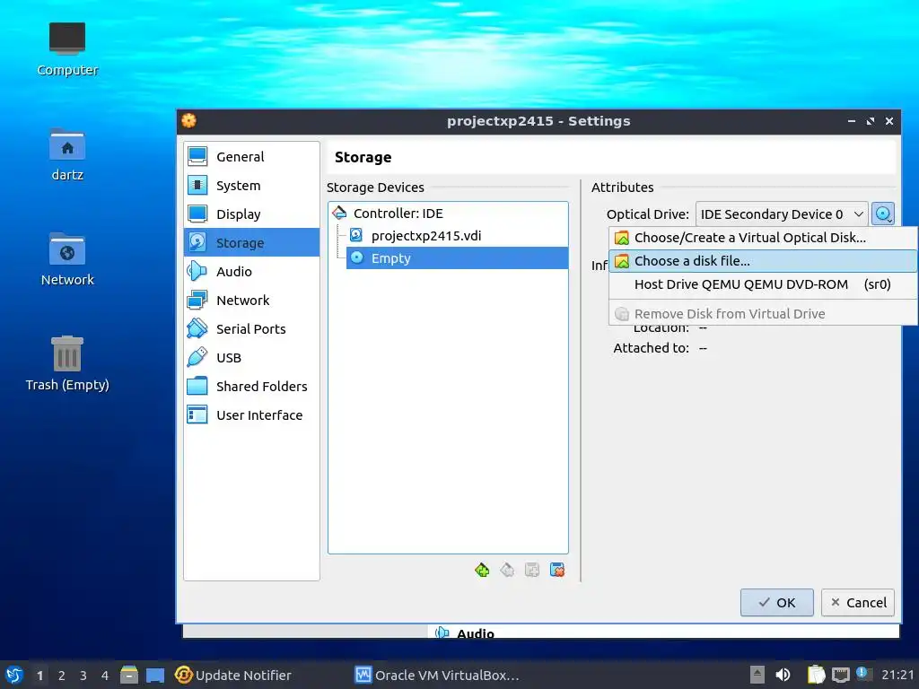This screenshot has width=919, height=689.
Task: Open the Computer desktop icon
Action: (67, 49)
